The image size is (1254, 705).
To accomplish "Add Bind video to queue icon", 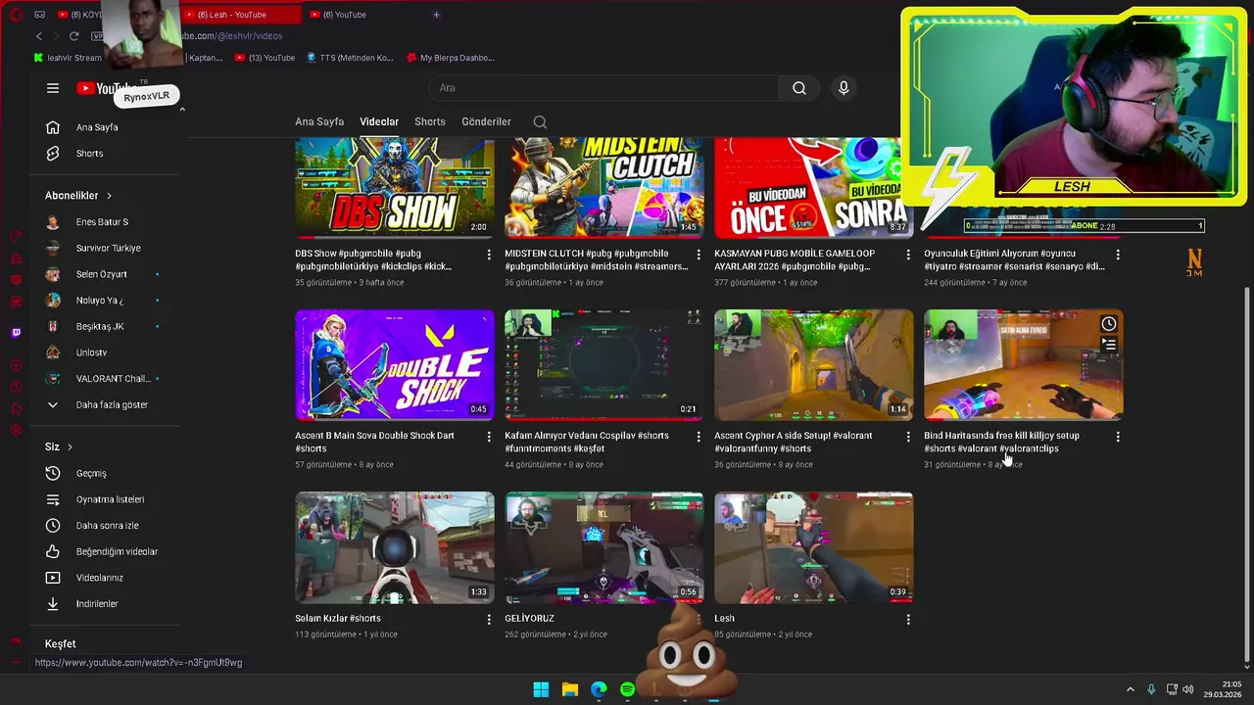I will pos(1108,345).
